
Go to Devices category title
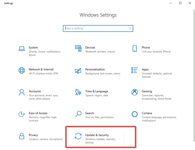90,48
